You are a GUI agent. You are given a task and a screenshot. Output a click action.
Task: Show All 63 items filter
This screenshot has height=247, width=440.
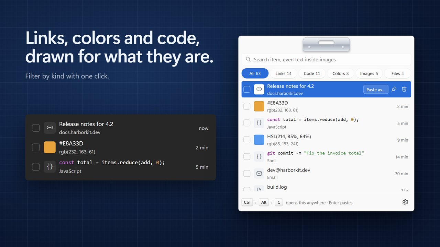coord(255,73)
